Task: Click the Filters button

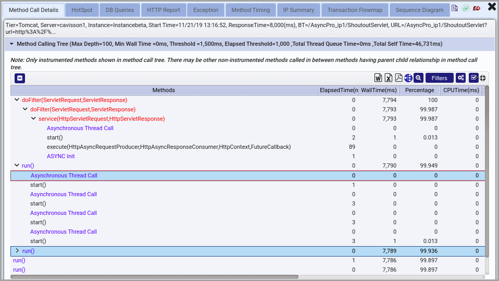Action: [439, 78]
